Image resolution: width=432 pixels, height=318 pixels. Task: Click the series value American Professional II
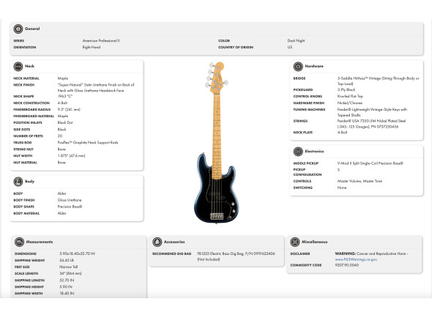101,40
